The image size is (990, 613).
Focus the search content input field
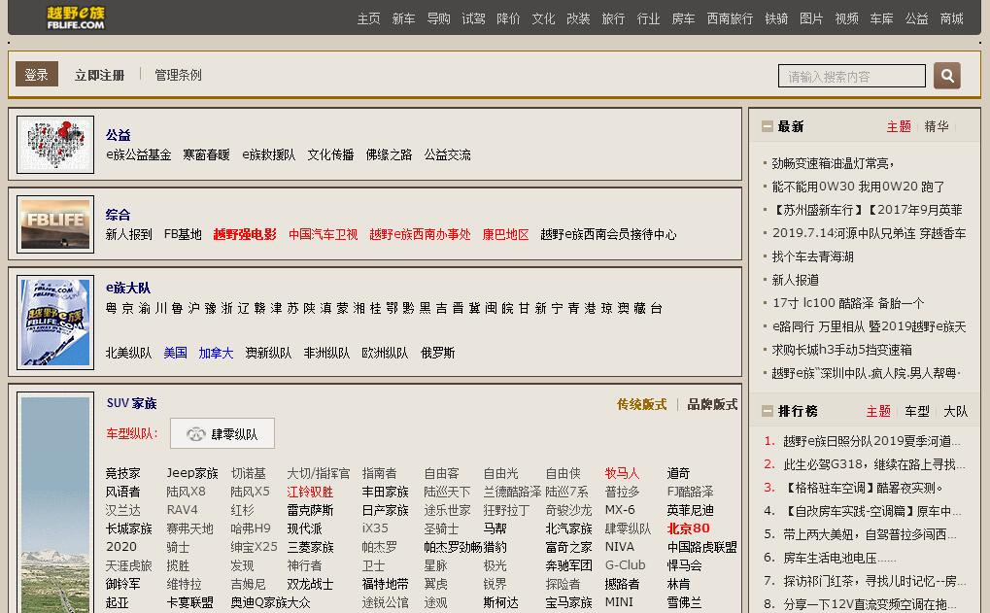(x=851, y=76)
